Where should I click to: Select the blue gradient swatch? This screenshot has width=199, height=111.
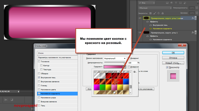[x=126, y=81]
